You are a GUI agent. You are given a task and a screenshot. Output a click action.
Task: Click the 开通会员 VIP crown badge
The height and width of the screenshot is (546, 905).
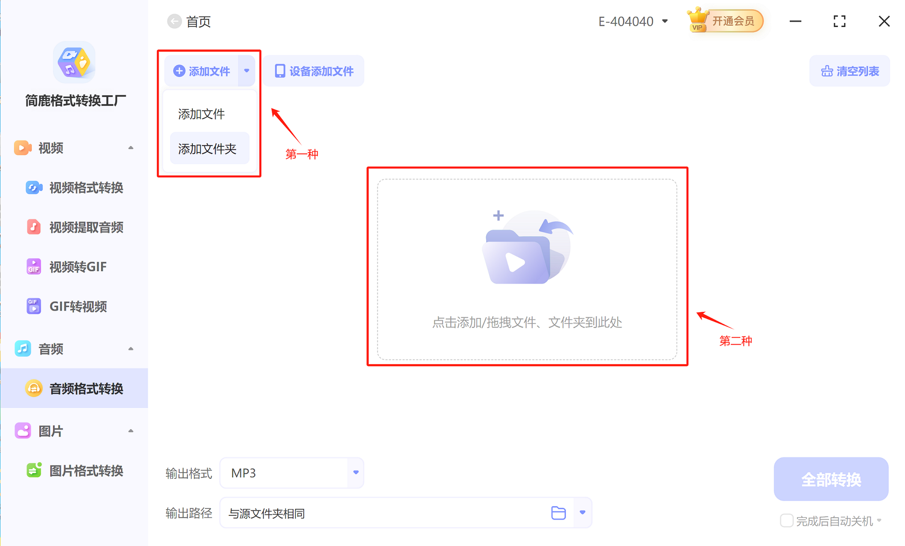click(x=725, y=21)
